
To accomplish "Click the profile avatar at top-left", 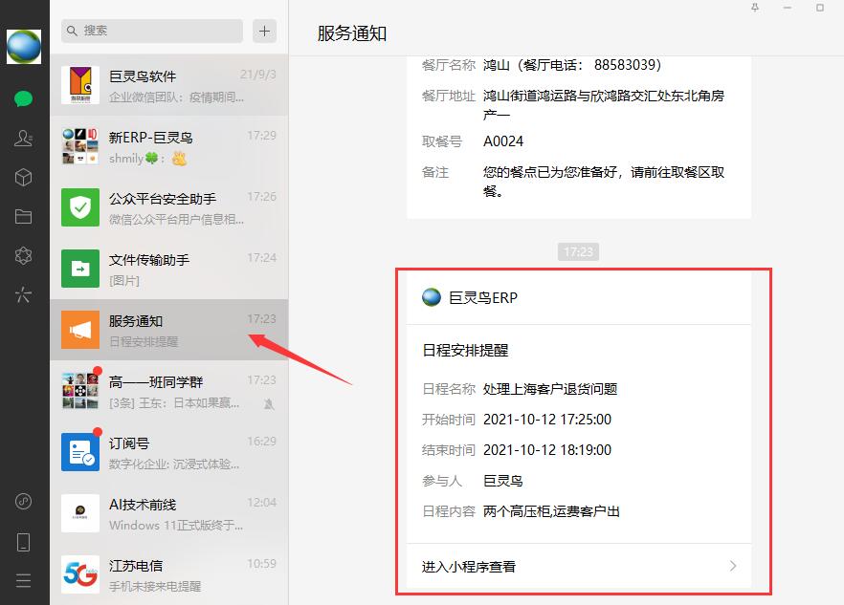I will 24,46.
